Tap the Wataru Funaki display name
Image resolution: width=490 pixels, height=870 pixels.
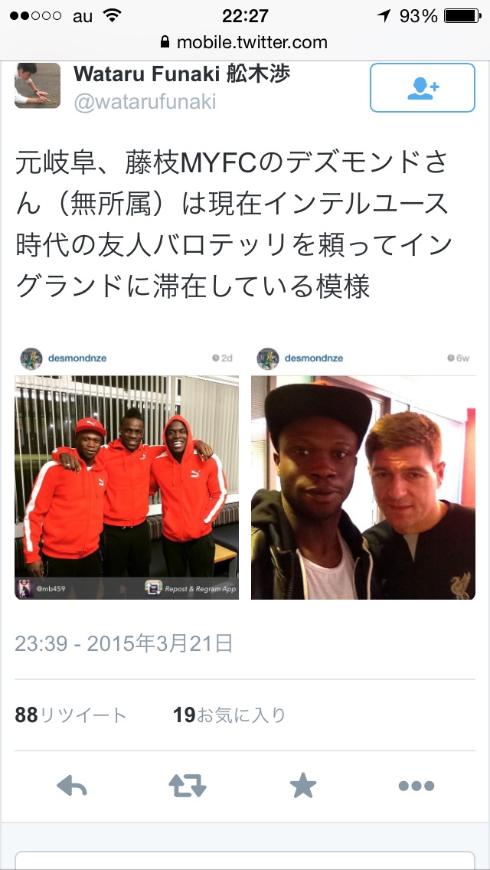click(x=181, y=74)
